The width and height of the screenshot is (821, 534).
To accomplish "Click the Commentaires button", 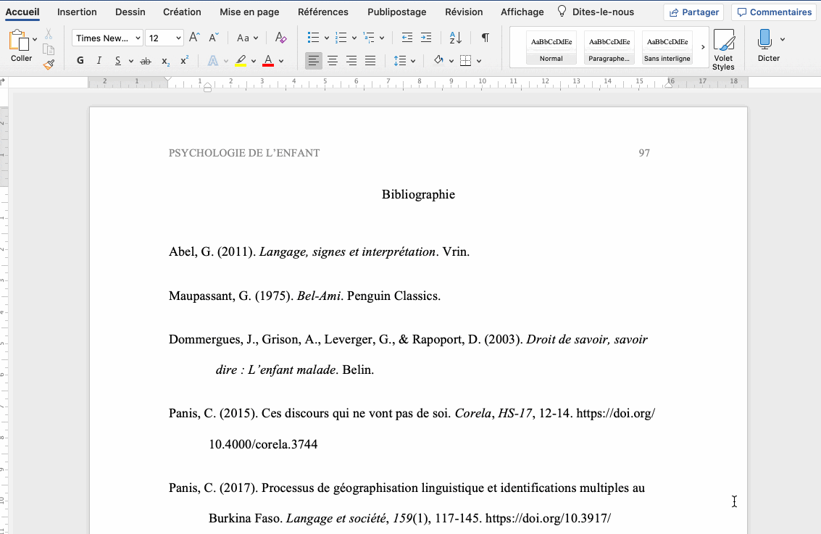I will coord(775,12).
